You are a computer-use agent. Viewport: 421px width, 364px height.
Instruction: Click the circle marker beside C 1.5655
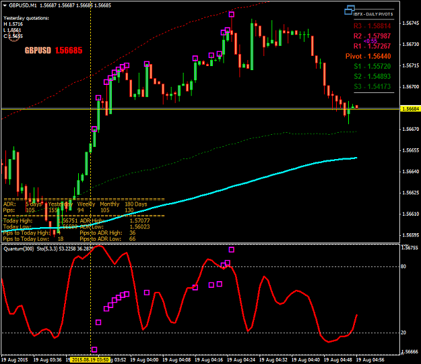point(13,36)
